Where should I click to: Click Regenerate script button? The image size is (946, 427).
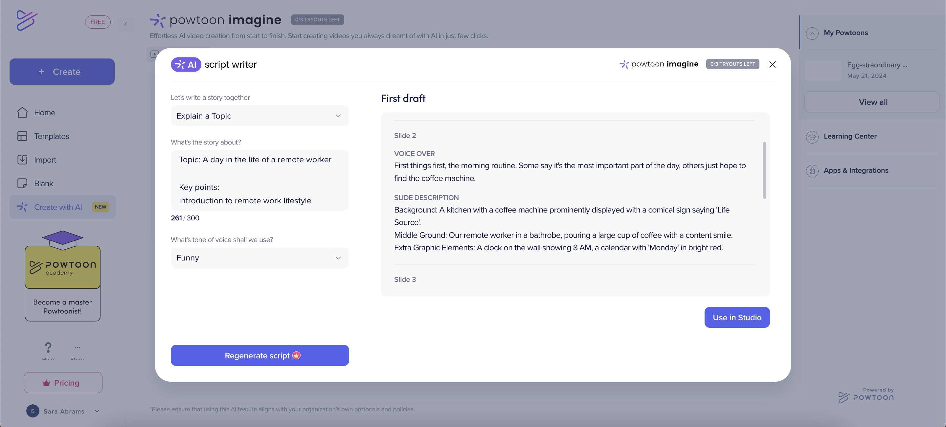pos(259,355)
